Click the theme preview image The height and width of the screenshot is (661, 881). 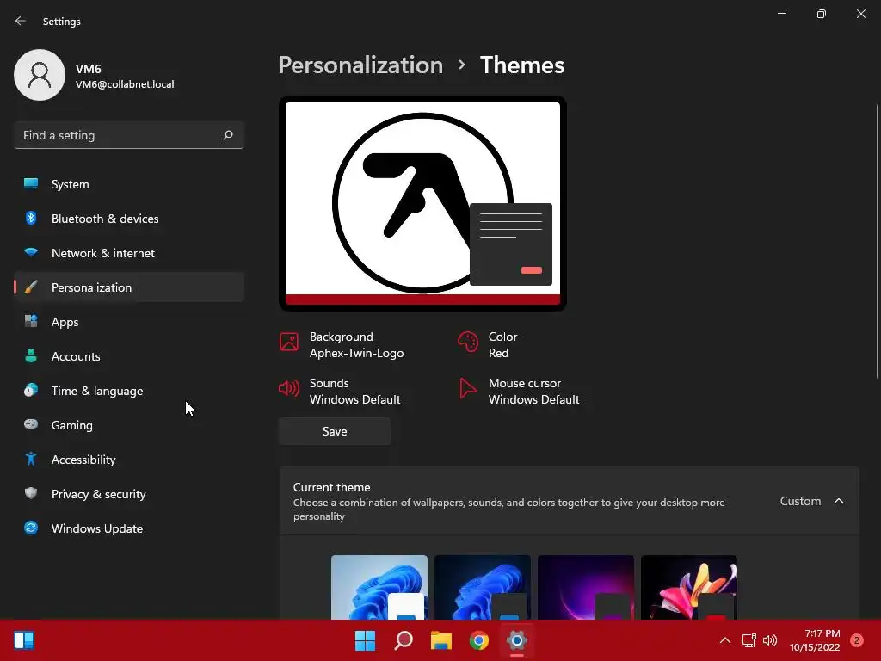pos(422,203)
